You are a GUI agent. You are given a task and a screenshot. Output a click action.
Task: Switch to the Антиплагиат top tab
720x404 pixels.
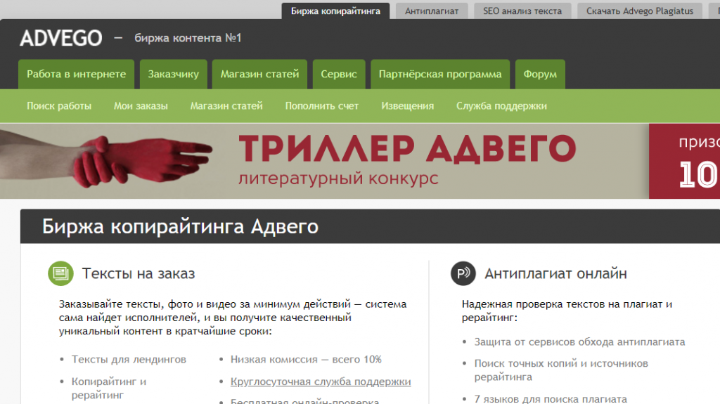click(432, 11)
